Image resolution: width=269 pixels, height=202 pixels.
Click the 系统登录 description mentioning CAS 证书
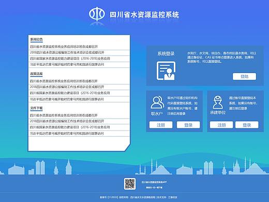(222, 57)
